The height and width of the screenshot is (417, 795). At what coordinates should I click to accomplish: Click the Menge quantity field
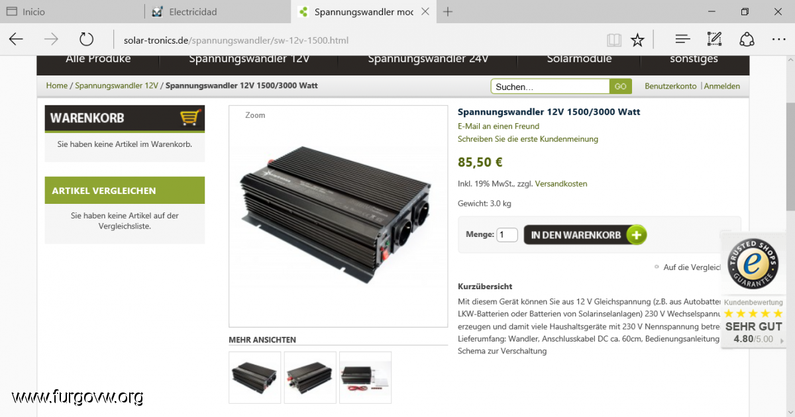coord(507,234)
